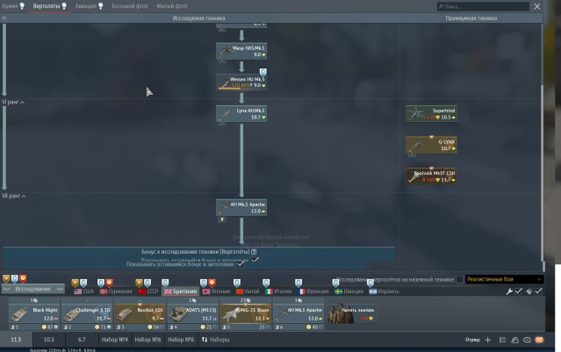Select the Black Night crew slot

point(34,314)
